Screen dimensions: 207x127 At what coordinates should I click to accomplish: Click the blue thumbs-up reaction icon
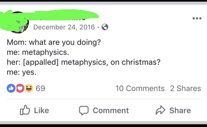[x=10, y=88]
